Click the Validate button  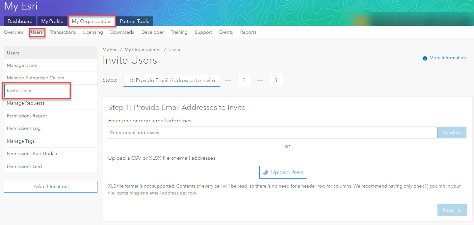452,132
